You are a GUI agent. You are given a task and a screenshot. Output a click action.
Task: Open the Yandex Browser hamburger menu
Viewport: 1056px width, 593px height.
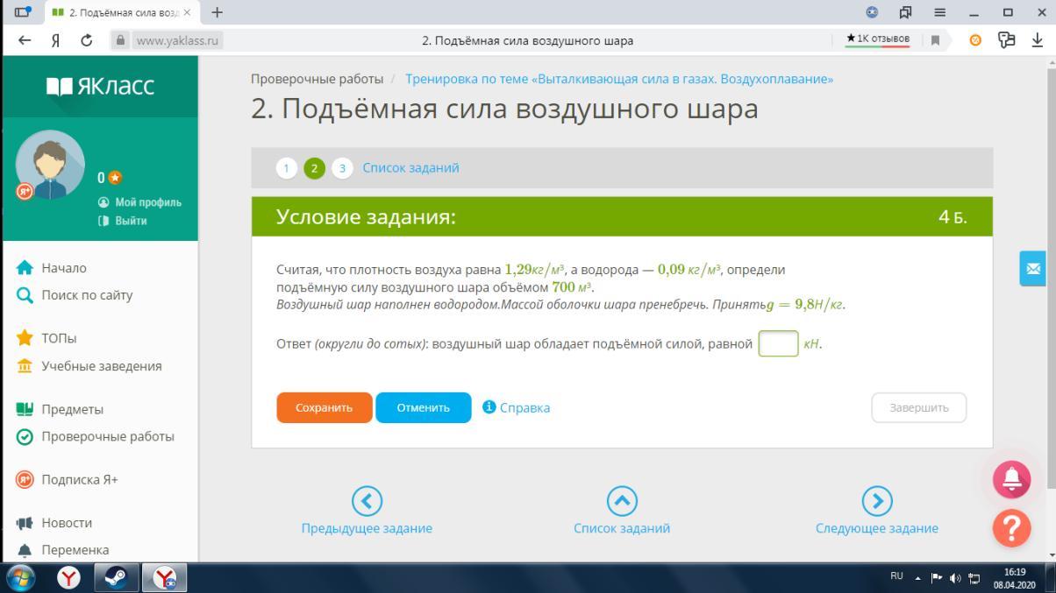(x=939, y=12)
